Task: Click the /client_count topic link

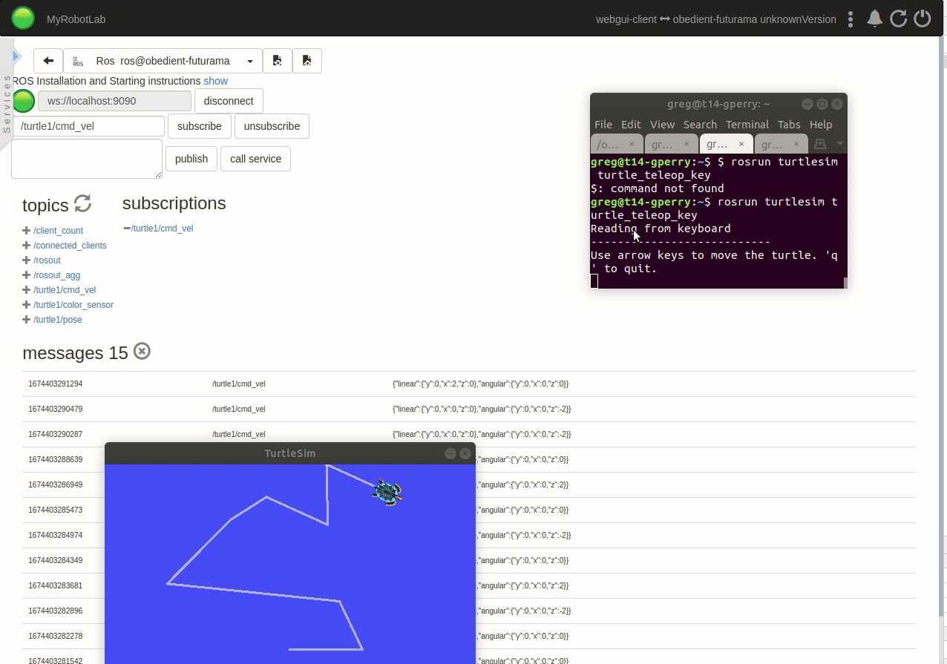Action: tap(59, 231)
